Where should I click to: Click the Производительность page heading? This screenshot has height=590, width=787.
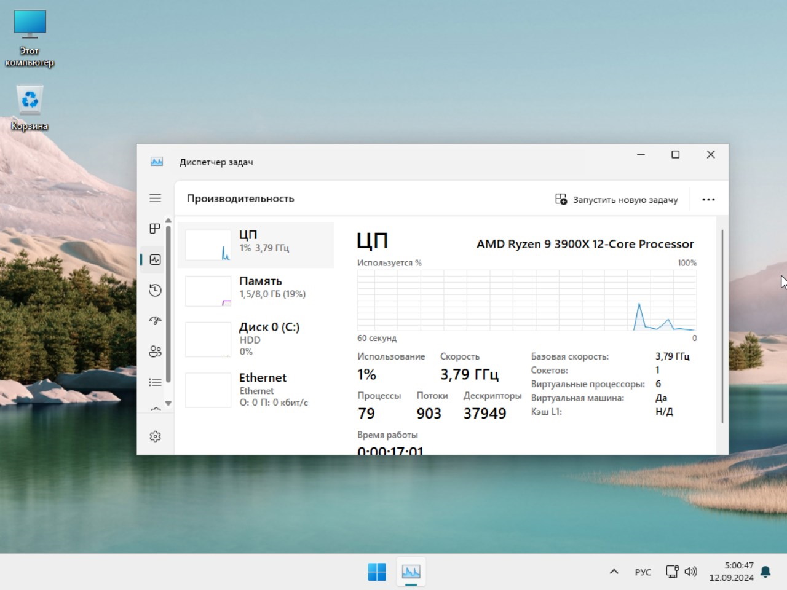[x=240, y=199]
